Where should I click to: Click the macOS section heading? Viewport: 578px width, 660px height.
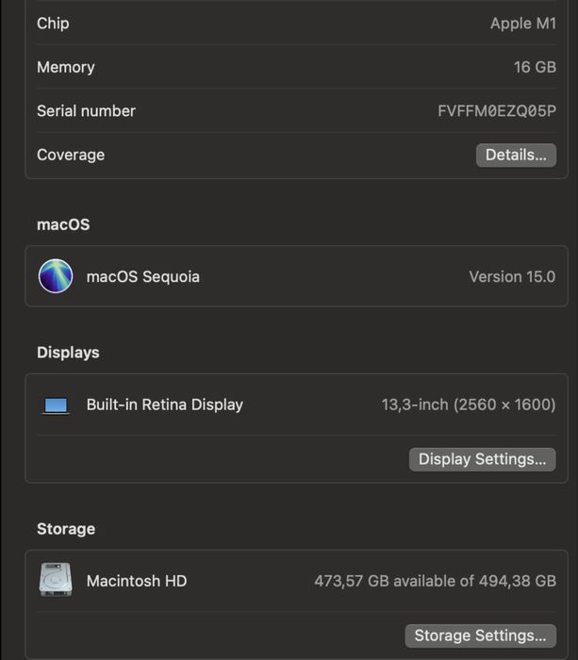point(63,224)
